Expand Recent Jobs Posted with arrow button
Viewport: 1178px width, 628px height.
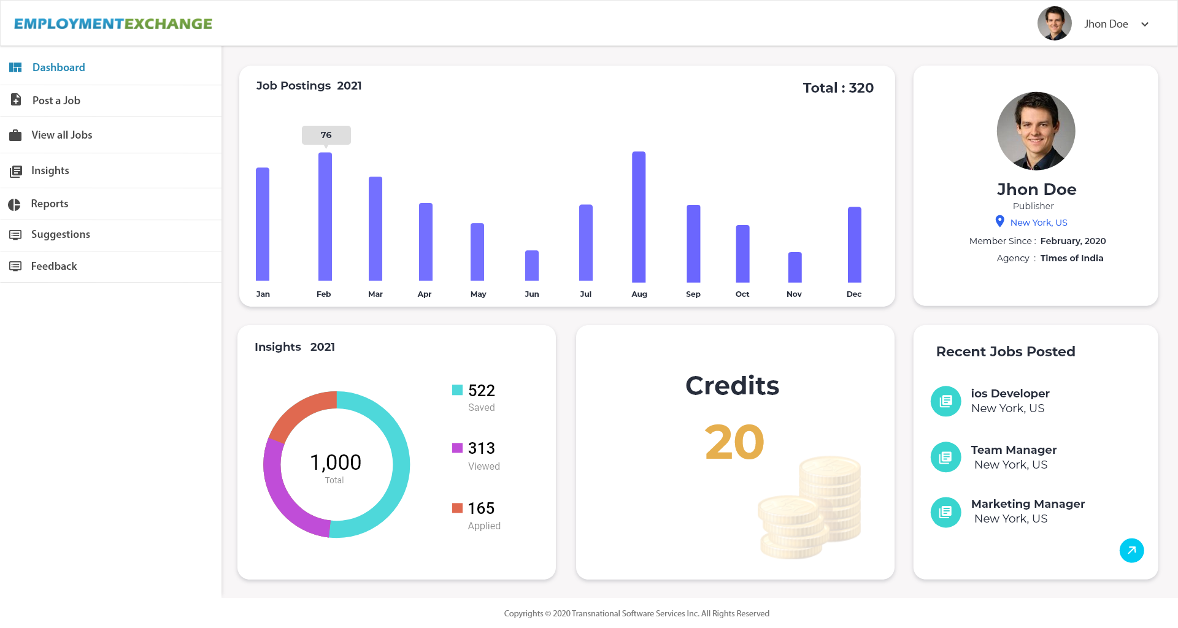(x=1132, y=551)
